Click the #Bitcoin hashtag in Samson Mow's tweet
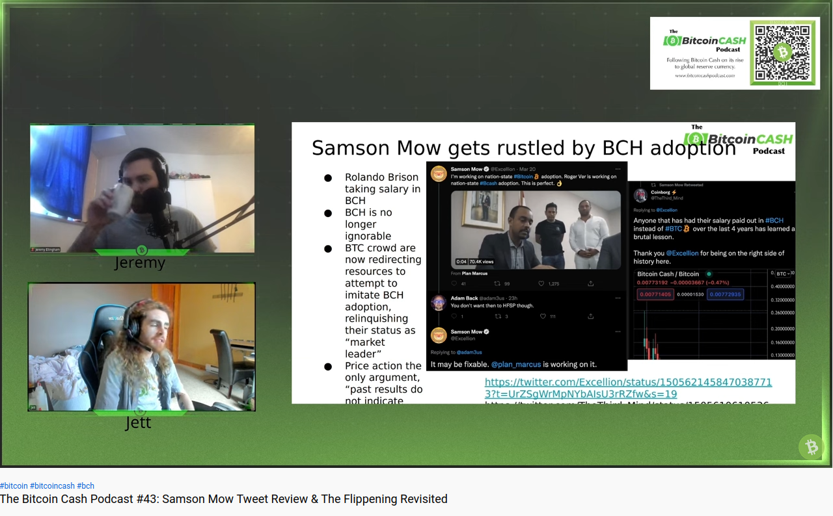 [524, 176]
